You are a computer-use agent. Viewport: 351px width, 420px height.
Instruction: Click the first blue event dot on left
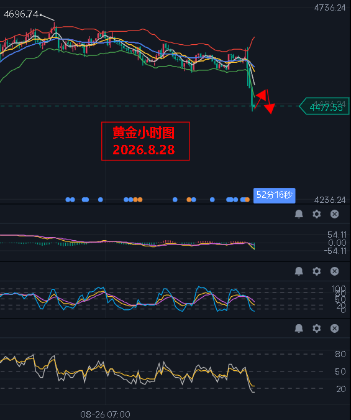(x=68, y=200)
